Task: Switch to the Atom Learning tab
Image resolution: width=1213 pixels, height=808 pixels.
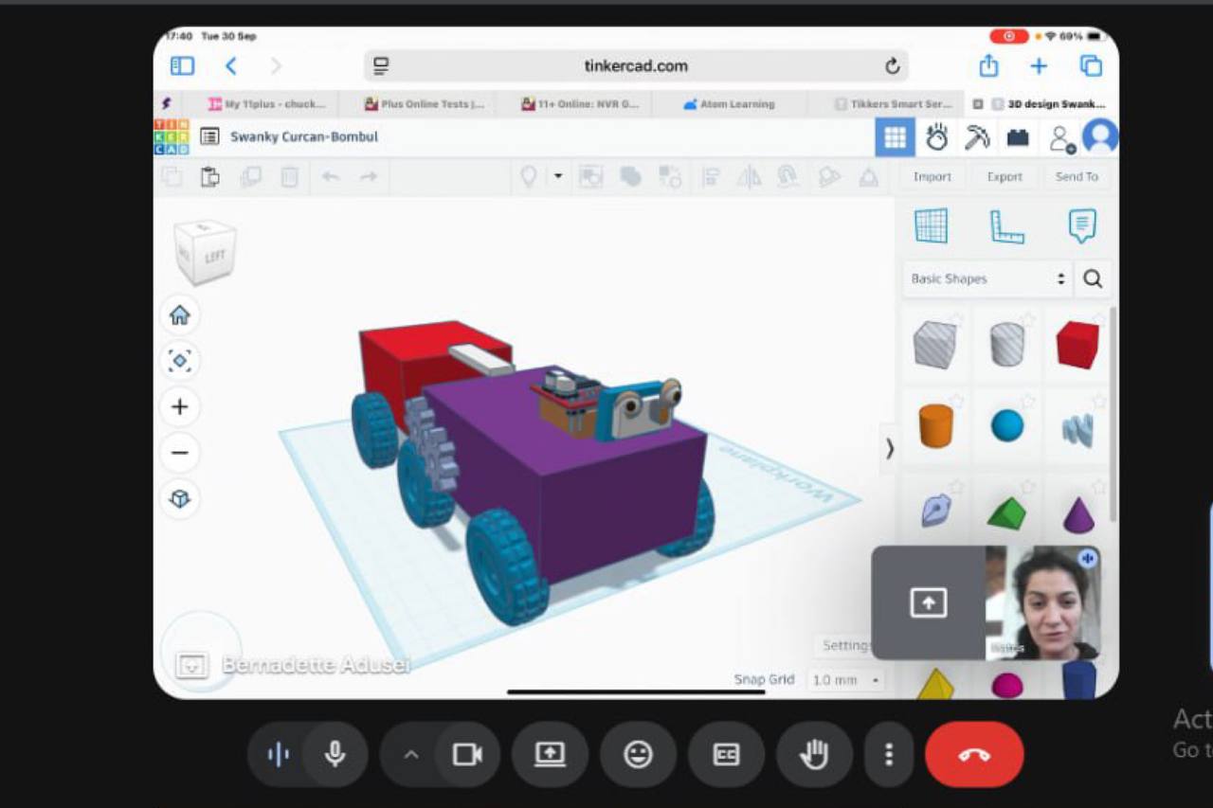Action: click(x=728, y=104)
